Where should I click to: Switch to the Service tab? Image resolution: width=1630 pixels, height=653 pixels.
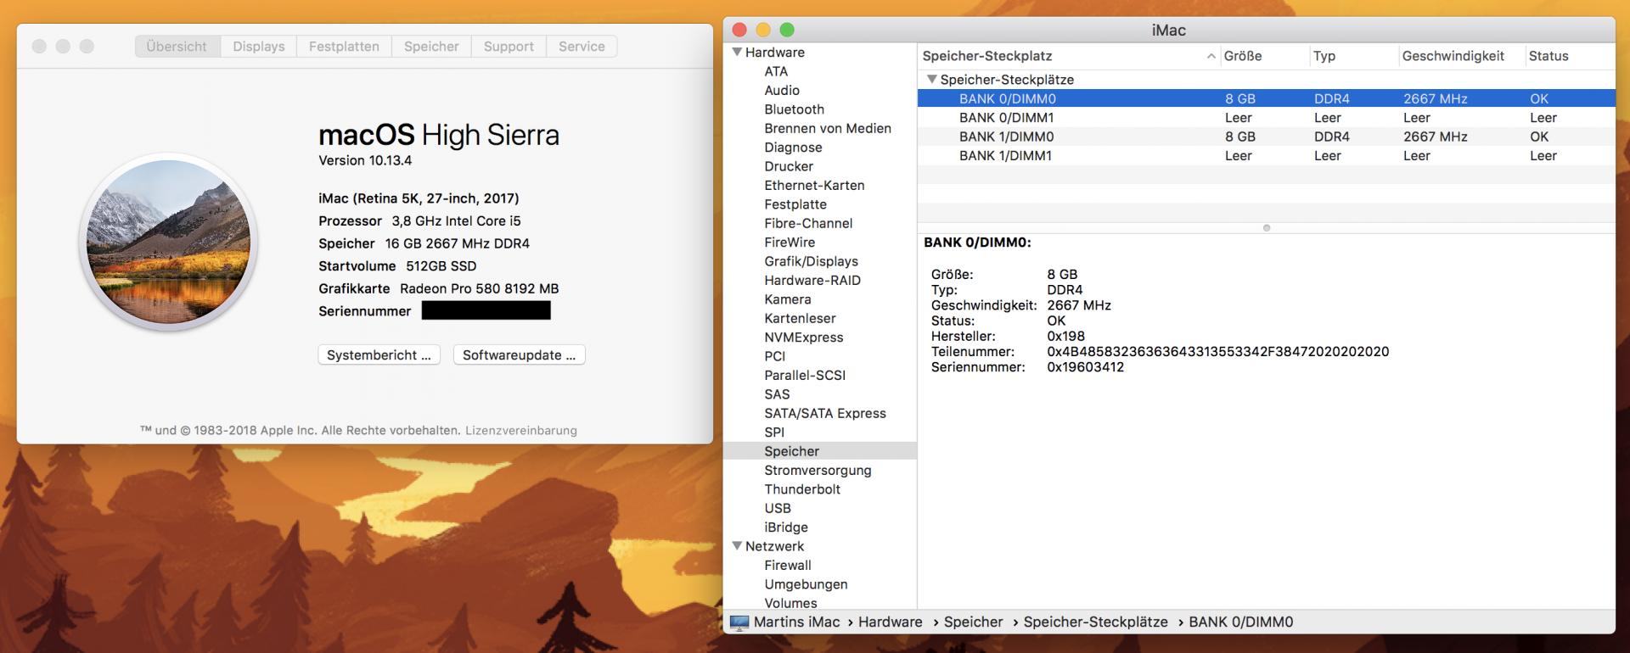click(582, 47)
